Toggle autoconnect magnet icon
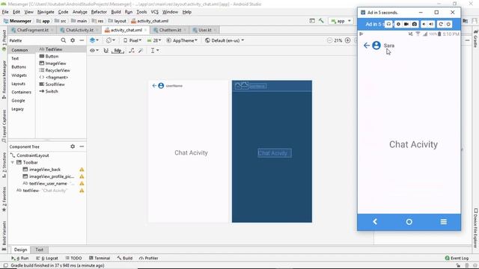The image size is (479, 269). click(x=106, y=50)
